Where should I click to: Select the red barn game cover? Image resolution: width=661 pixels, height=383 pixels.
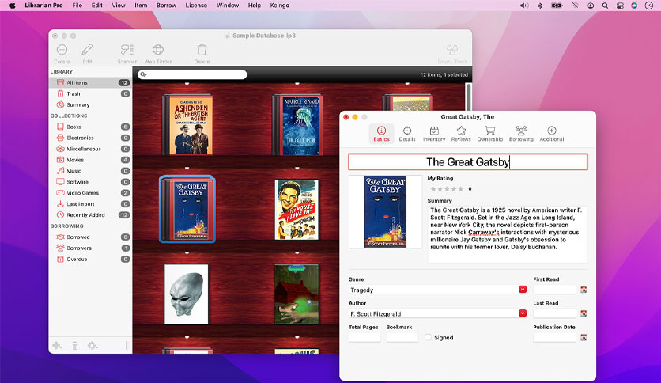point(297,294)
